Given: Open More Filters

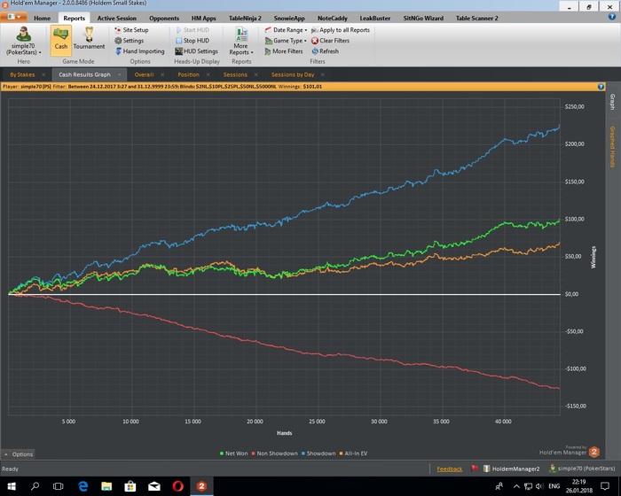Looking at the screenshot, I should point(284,51).
